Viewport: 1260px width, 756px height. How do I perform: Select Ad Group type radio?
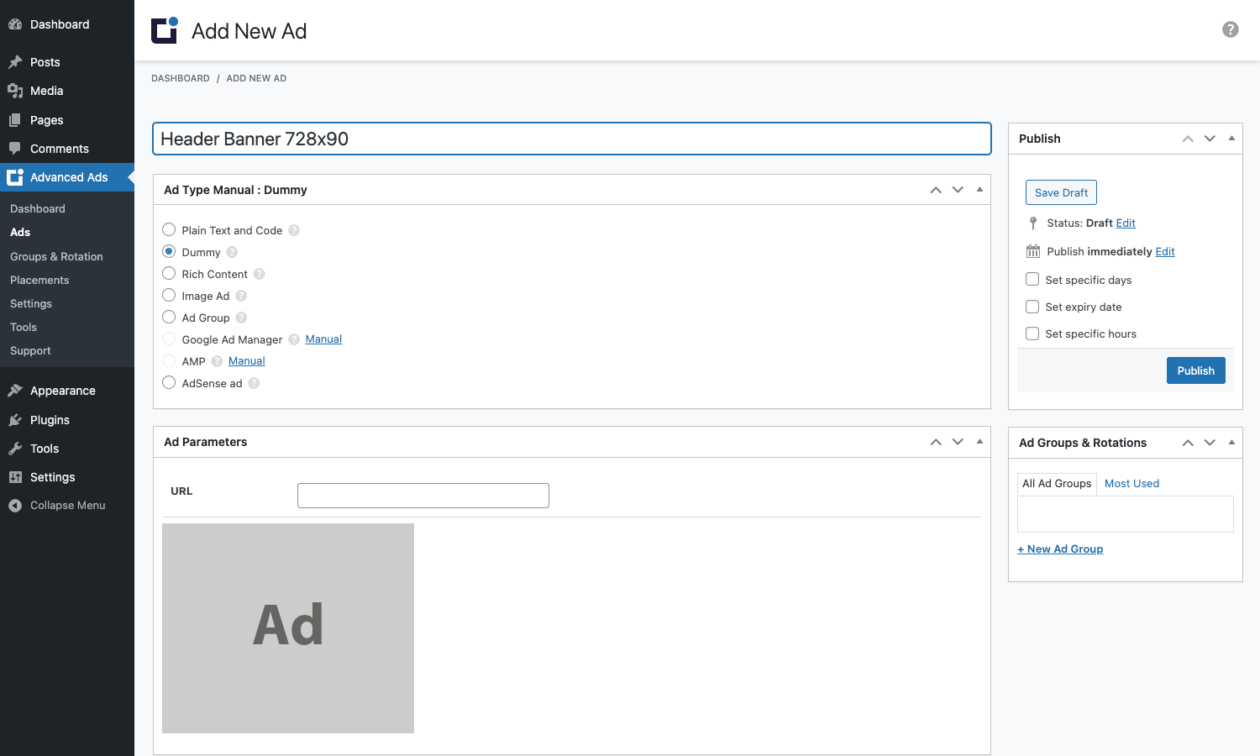coord(169,317)
